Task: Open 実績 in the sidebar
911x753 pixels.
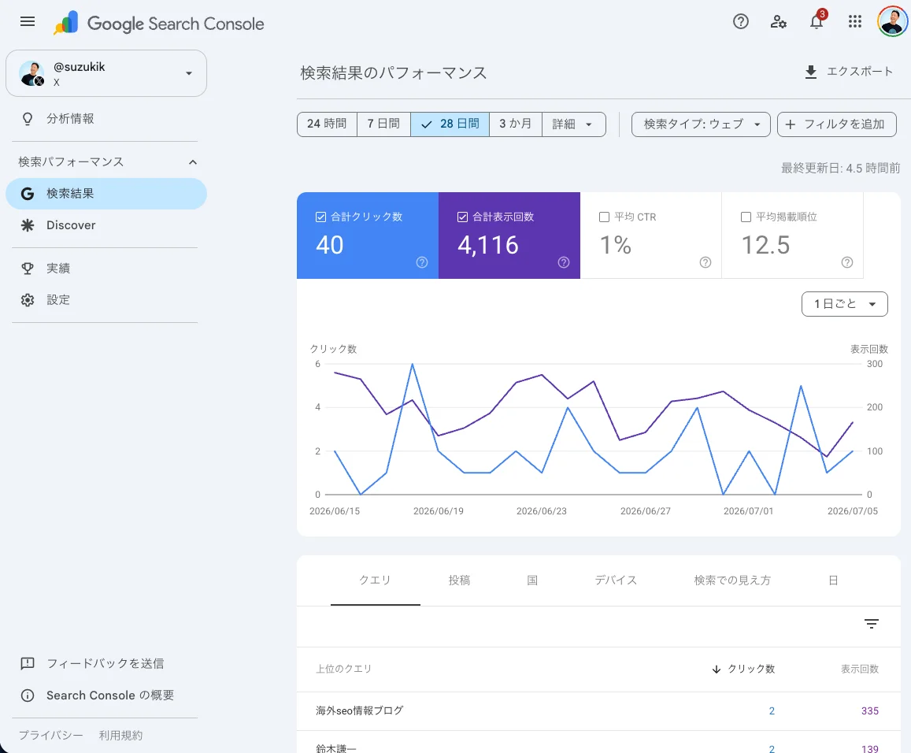Action: pos(58,269)
